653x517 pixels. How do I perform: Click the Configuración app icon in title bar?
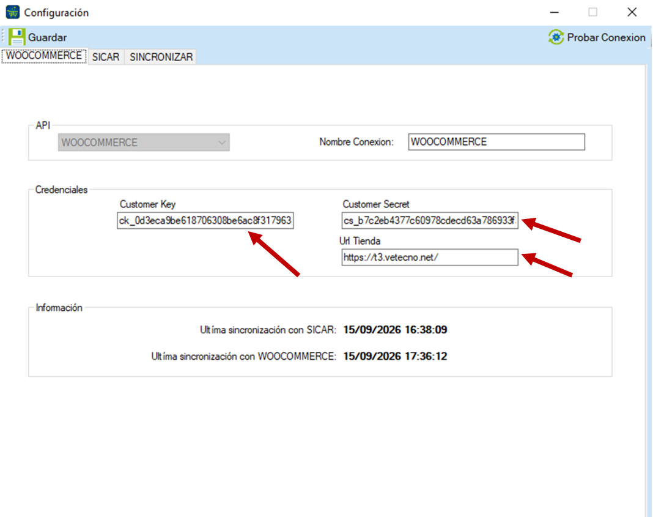(x=12, y=12)
